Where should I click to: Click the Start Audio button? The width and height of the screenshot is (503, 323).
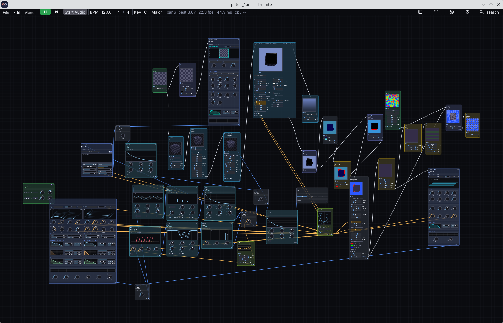tap(75, 12)
